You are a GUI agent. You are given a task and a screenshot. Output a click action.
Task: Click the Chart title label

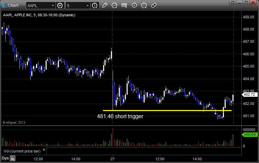(13, 5)
